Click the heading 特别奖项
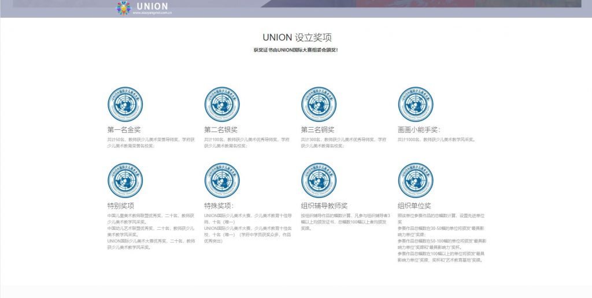The image size is (592, 298). [120, 206]
